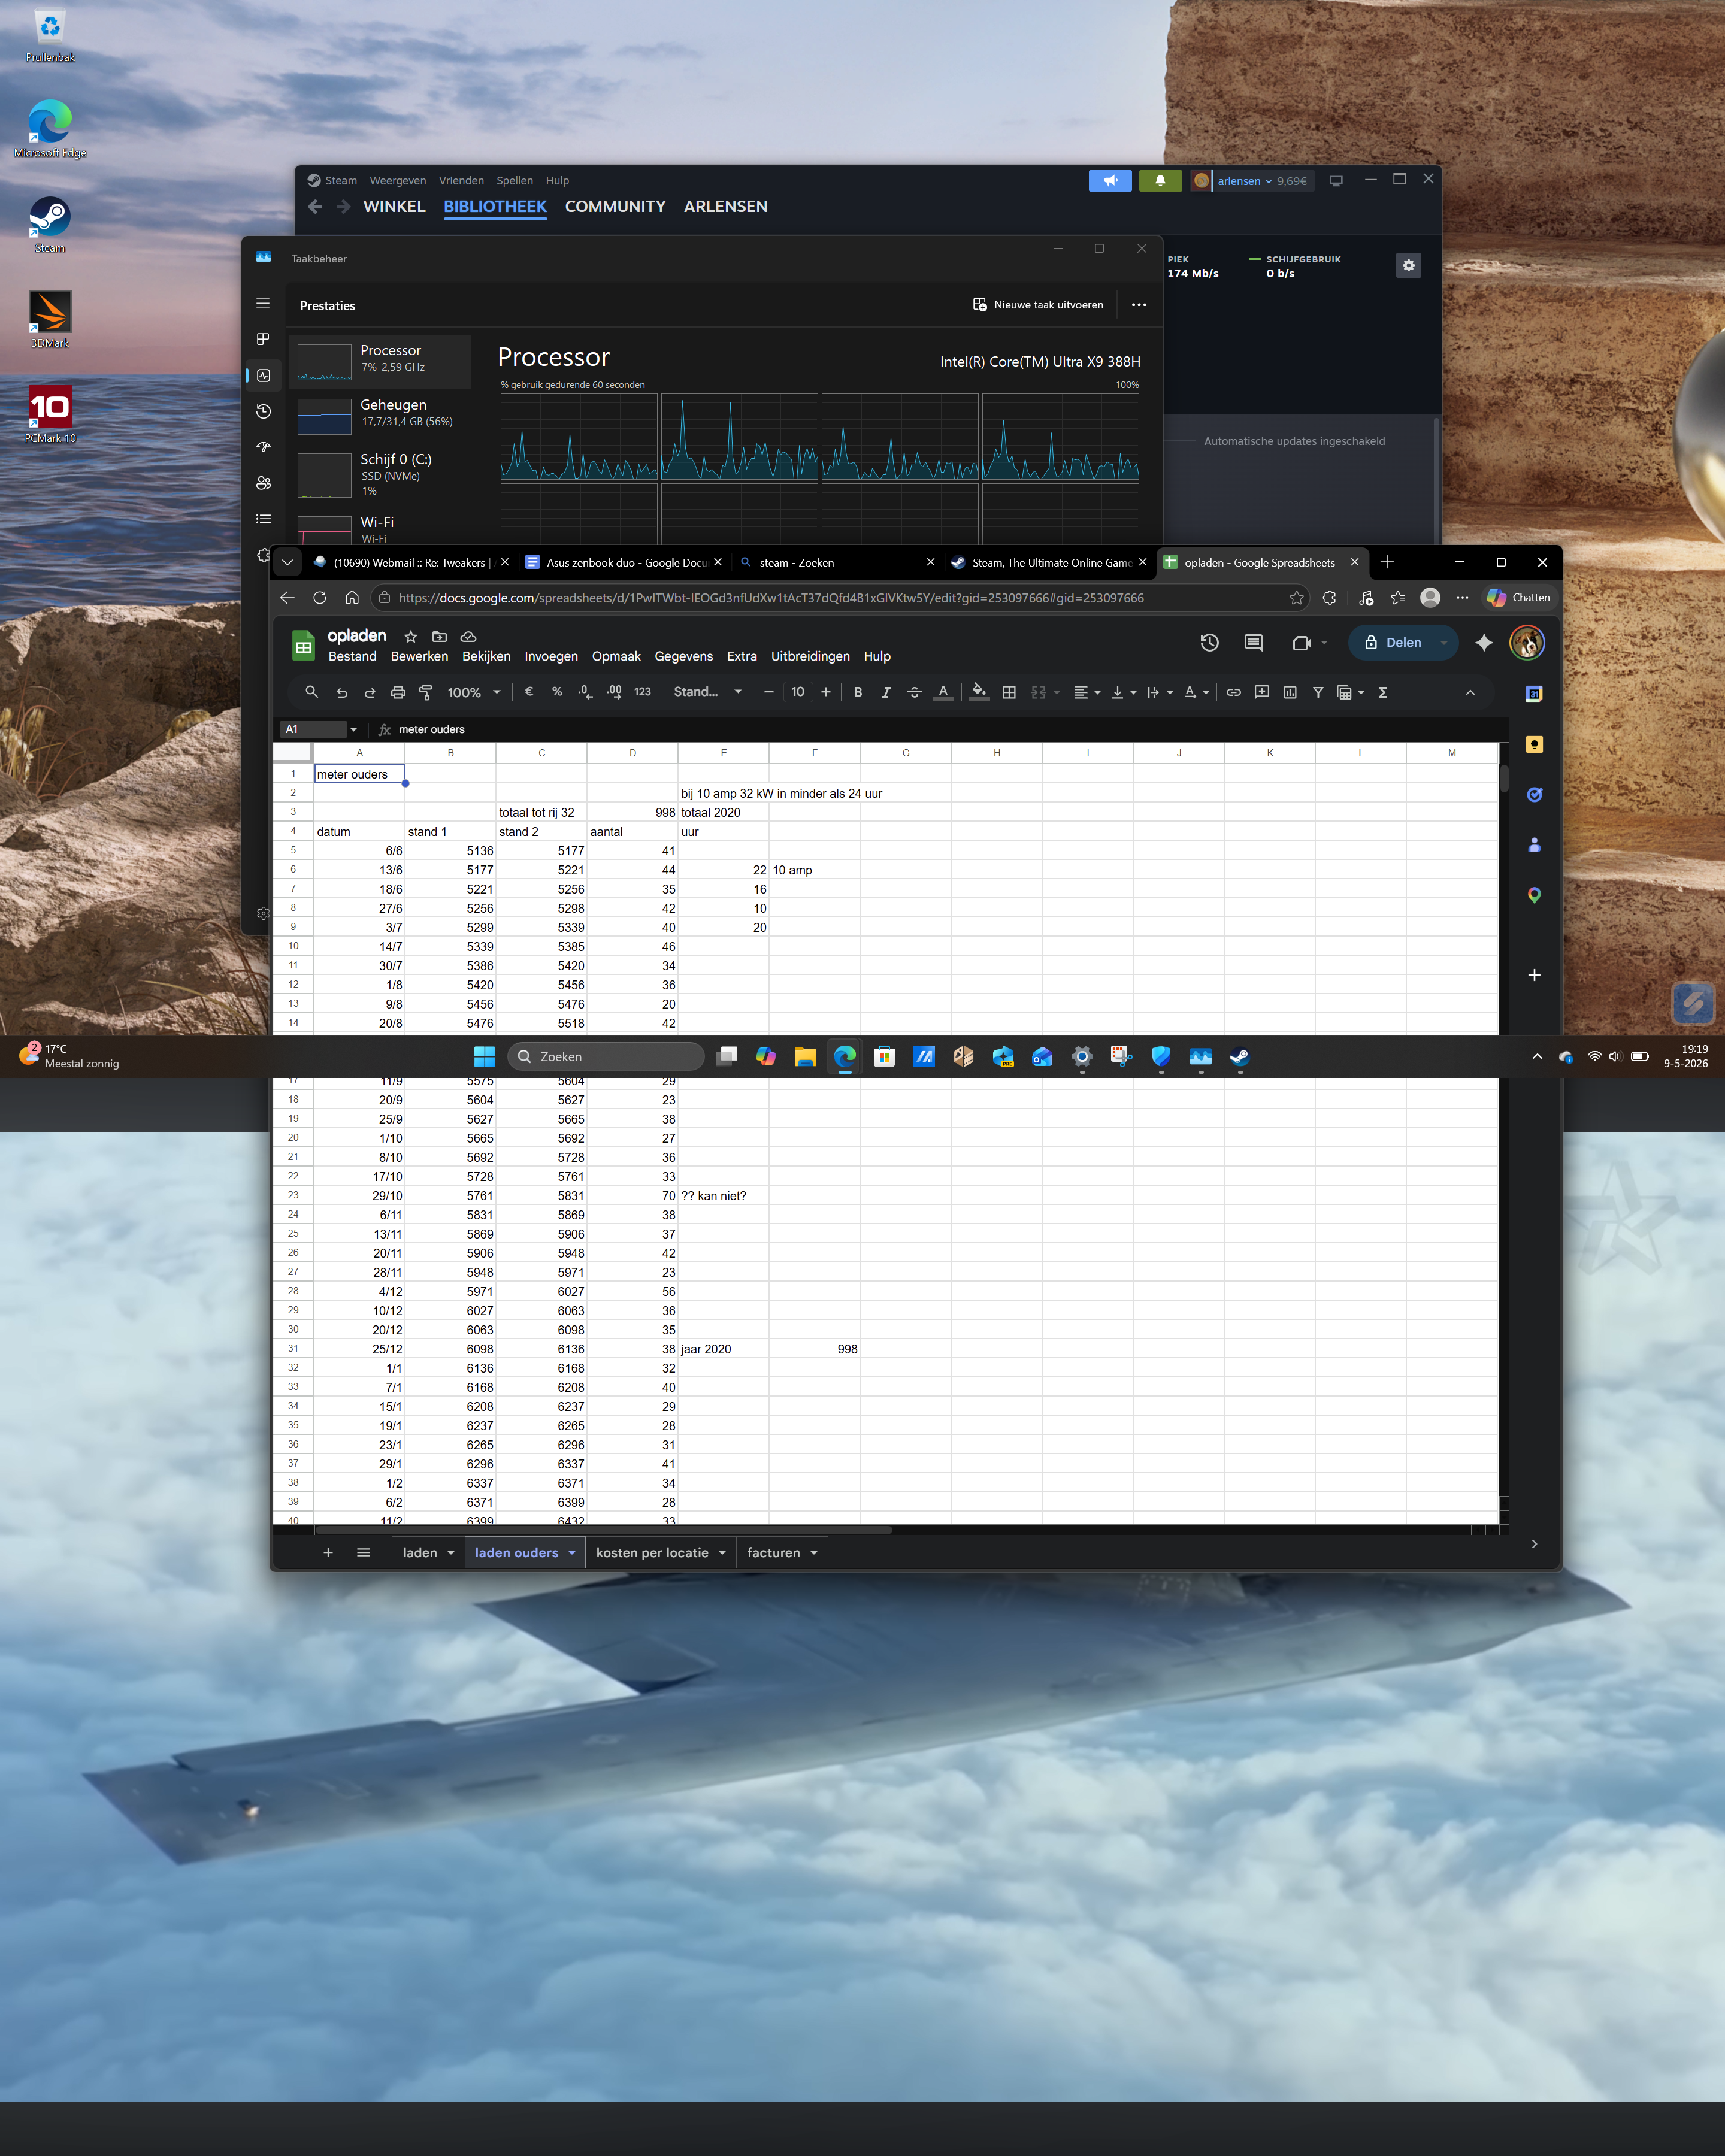Open the functions sigma menu

(1383, 692)
